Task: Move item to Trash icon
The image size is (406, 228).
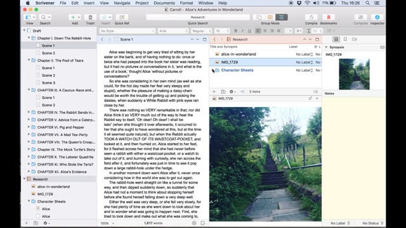Action: (x=90, y=17)
